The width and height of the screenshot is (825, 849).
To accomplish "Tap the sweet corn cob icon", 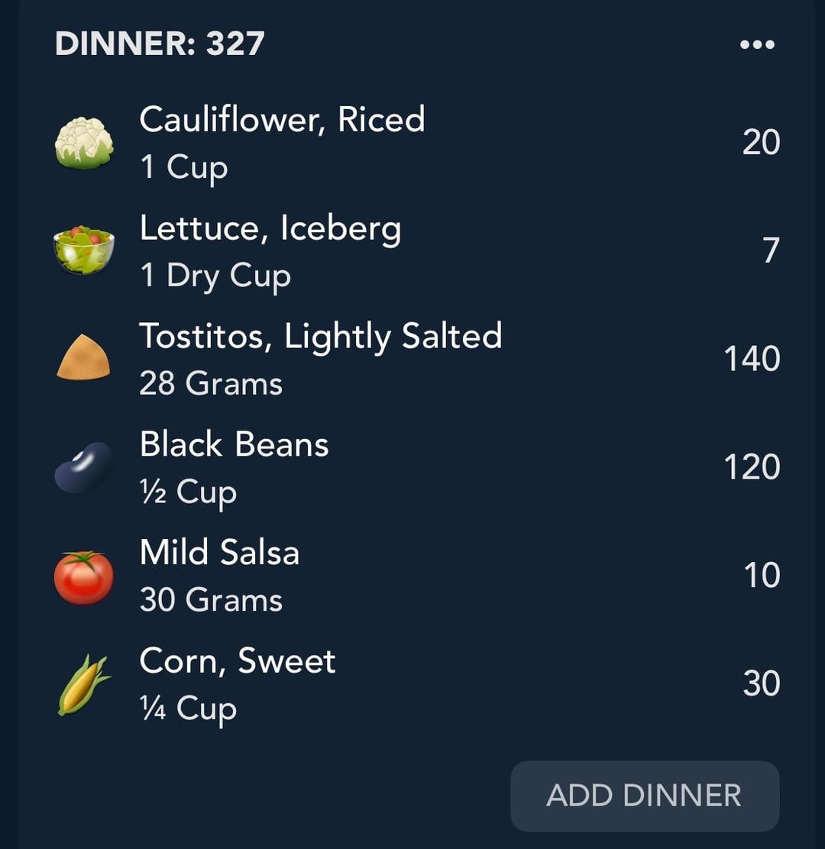I will click(84, 684).
